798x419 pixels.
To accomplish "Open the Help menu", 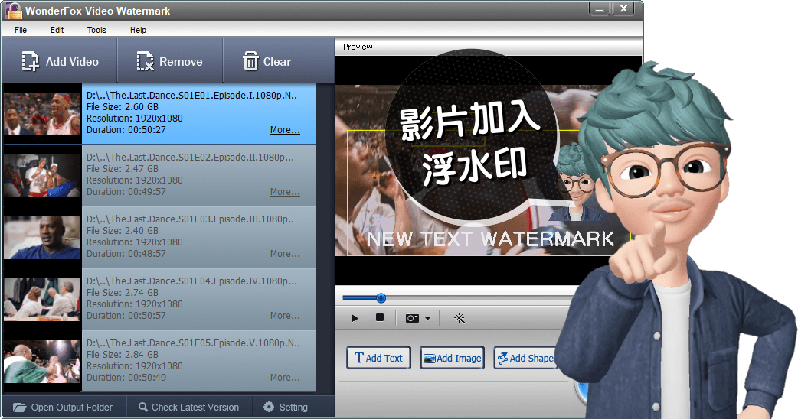I will [138, 30].
